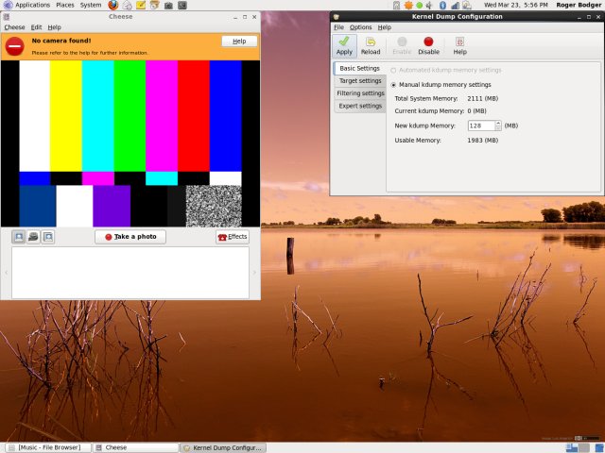Open the Places menu in top panel
The height and width of the screenshot is (453, 605).
coord(65,5)
